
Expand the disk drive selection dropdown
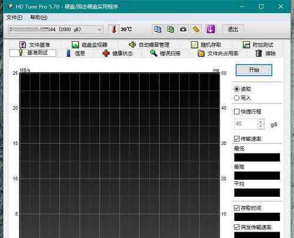click(99, 29)
